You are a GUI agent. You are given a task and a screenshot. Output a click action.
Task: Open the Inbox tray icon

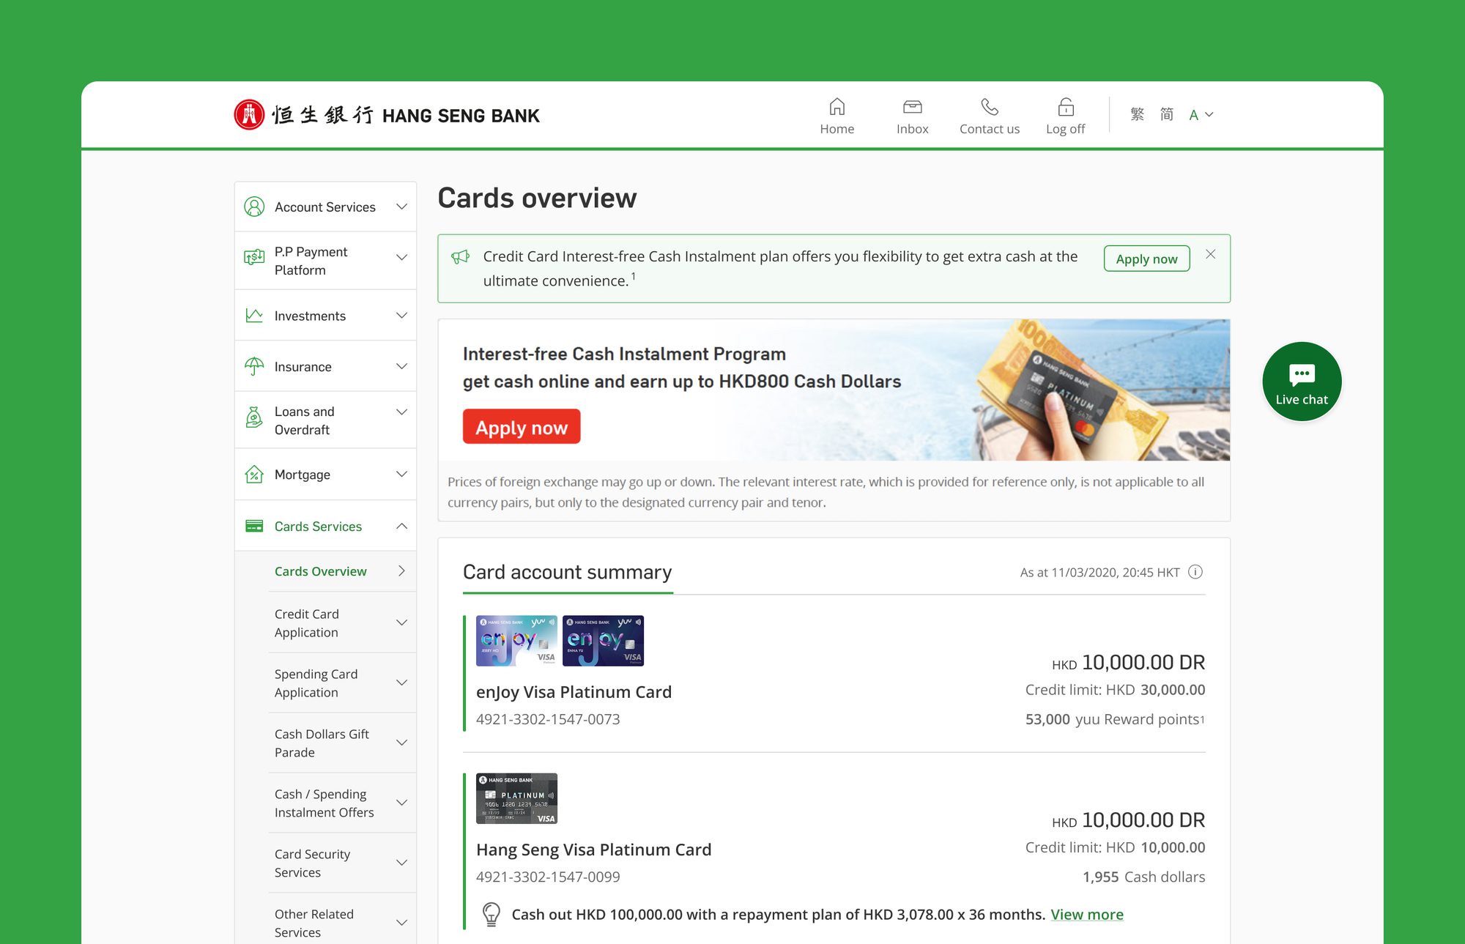point(912,107)
